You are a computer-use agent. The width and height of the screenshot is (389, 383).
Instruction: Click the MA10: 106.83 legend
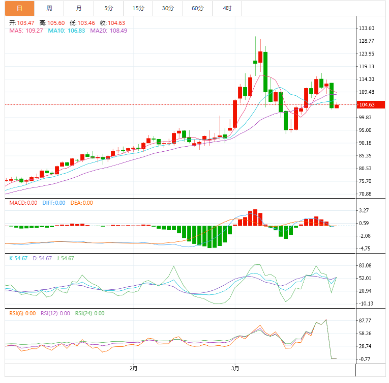point(67,31)
